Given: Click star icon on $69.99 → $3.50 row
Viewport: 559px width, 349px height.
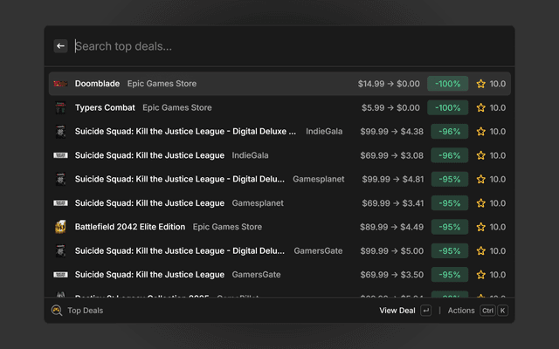Looking at the screenshot, I should [x=481, y=275].
